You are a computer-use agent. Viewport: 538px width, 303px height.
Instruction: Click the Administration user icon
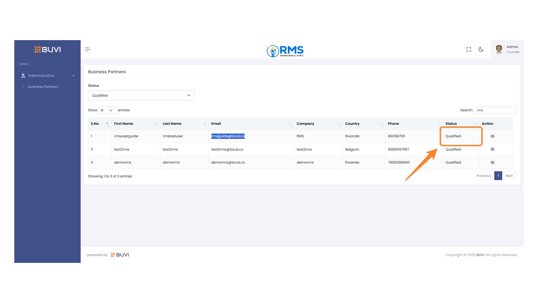tap(23, 76)
